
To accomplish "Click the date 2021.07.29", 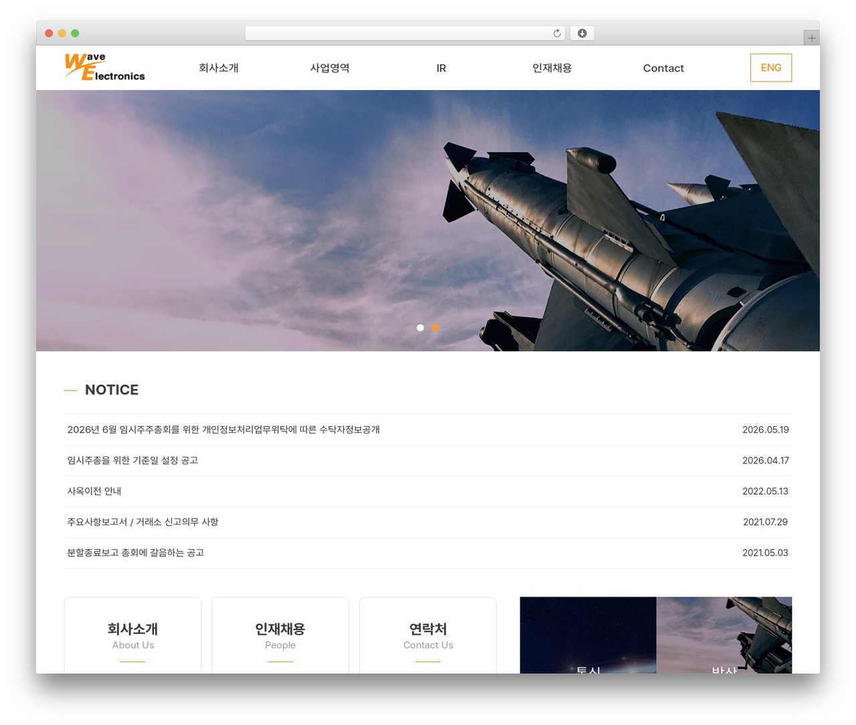I will [x=766, y=522].
